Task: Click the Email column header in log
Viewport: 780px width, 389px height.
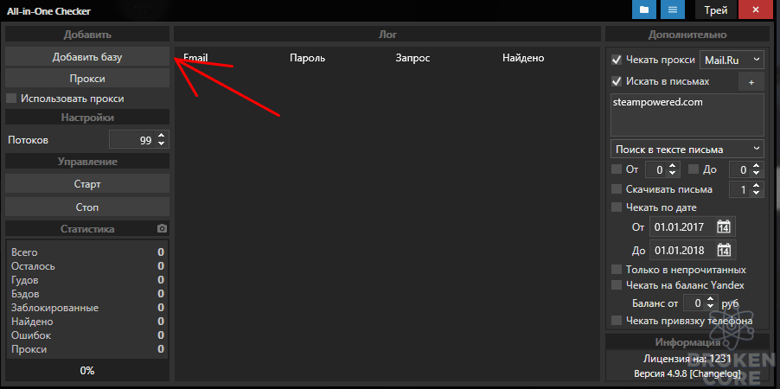Action: pos(195,58)
